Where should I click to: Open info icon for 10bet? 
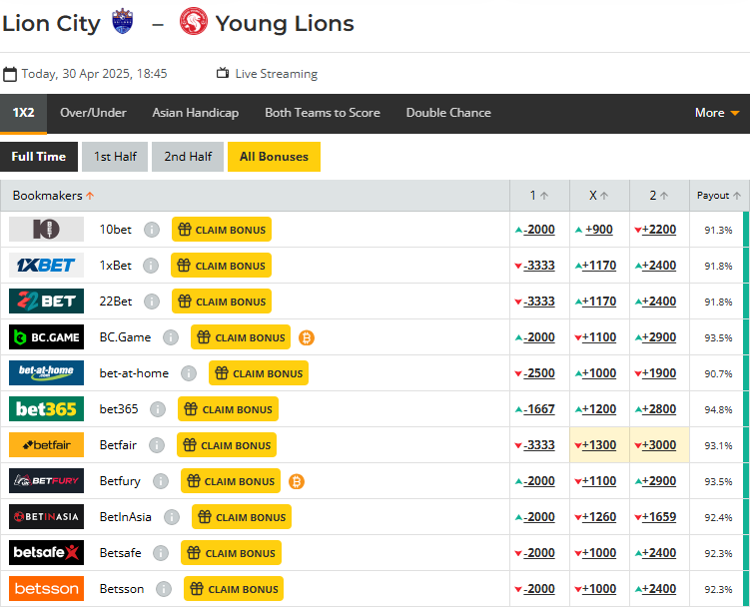pos(152,230)
